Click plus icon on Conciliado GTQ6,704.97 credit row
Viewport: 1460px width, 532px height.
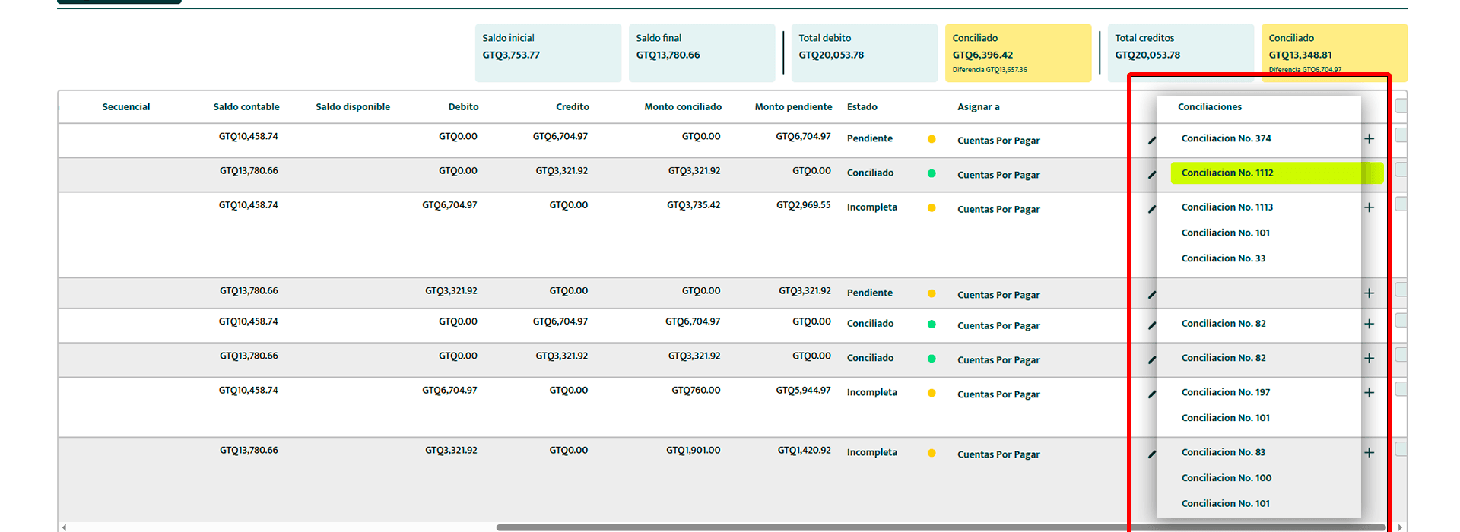pyautogui.click(x=1369, y=324)
